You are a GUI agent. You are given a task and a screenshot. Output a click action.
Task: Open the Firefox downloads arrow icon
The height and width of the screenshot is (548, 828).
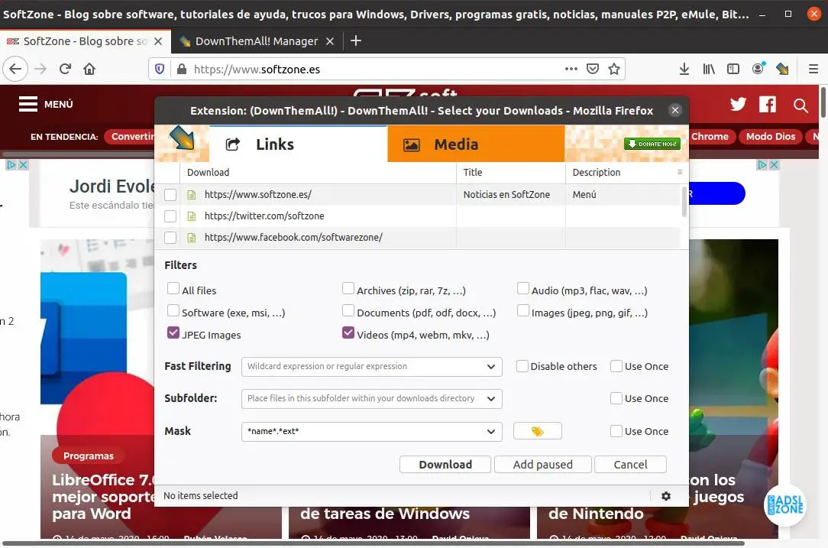click(684, 70)
